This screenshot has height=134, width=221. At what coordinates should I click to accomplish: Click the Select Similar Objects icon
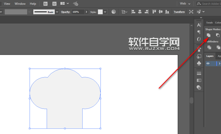click(x=199, y=12)
